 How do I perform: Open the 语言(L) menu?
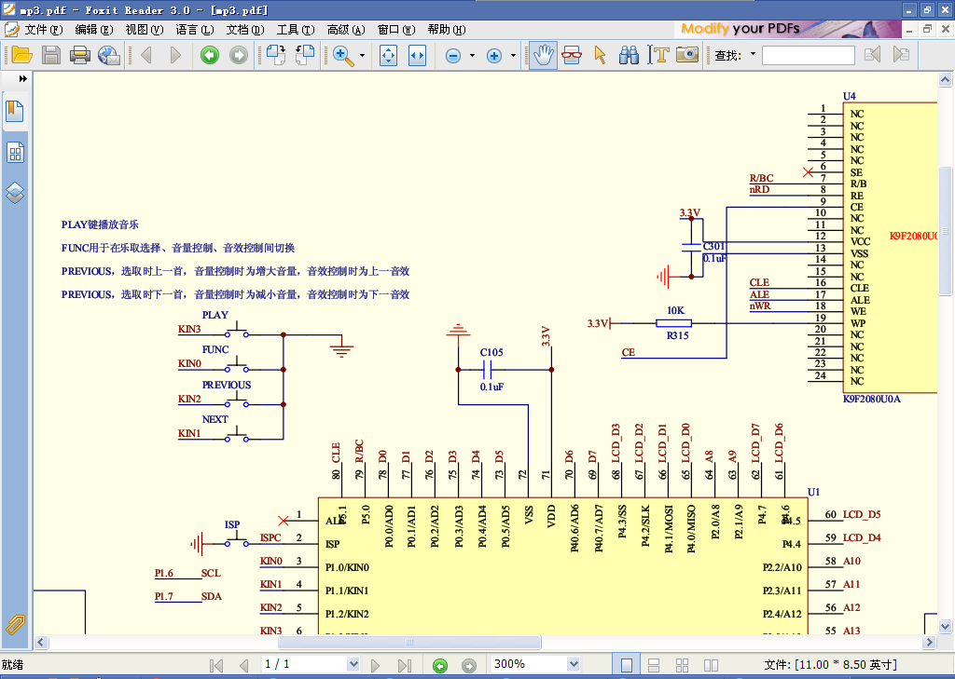195,29
